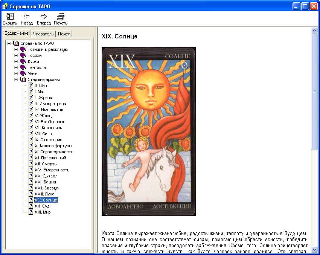Click the Вперед (Forward) arrow icon
Screen dimensions: 320x255
44,17
